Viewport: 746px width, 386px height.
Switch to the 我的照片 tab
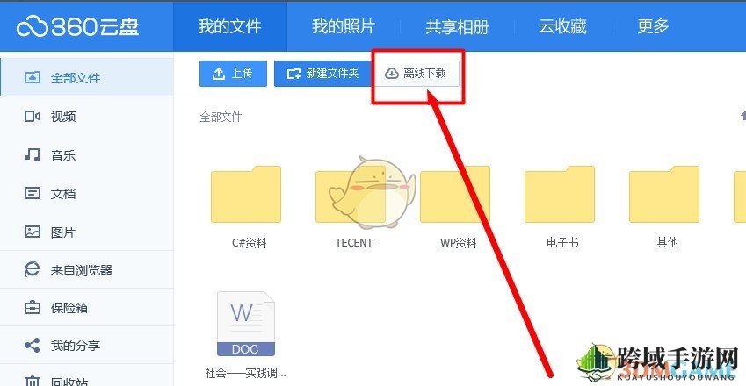[x=344, y=26]
